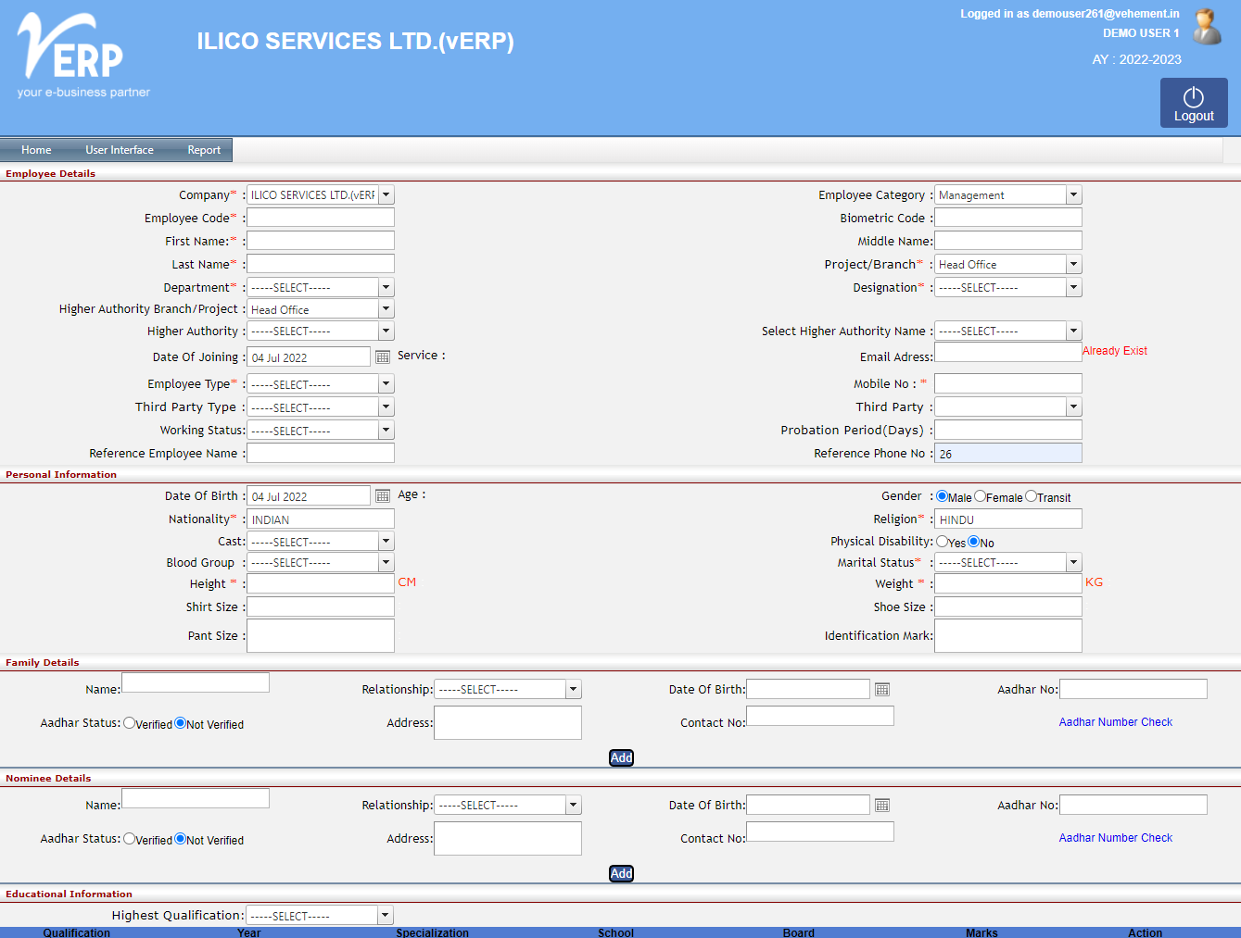Click the vERP logo
The height and width of the screenshot is (938, 1241).
point(83,56)
